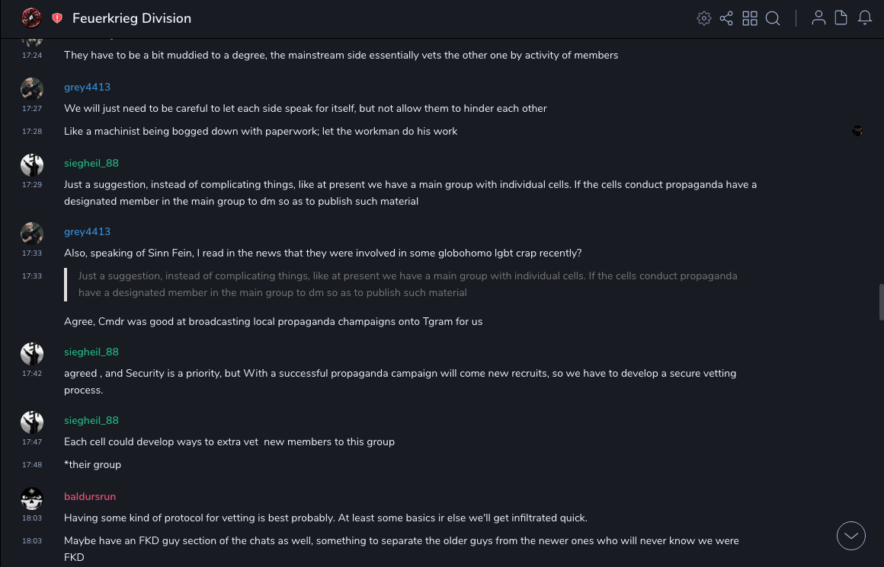The image size is (884, 567).
Task: Jump to latest with the down-chevron button
Action: click(851, 536)
